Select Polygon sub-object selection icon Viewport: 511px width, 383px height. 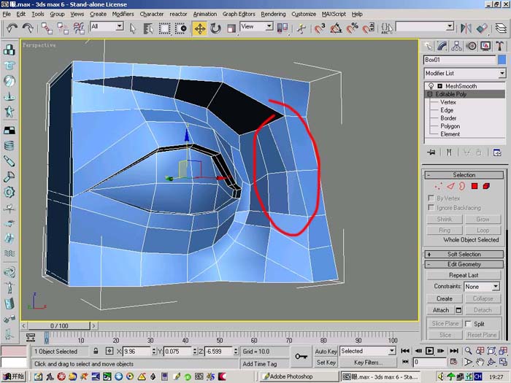point(474,186)
